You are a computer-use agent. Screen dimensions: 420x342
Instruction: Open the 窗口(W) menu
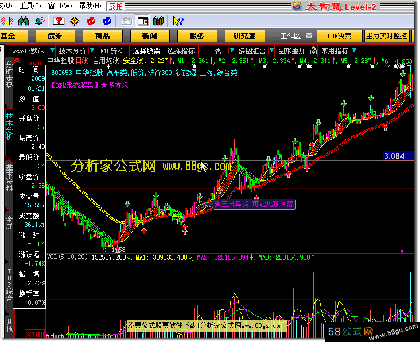coord(60,6)
